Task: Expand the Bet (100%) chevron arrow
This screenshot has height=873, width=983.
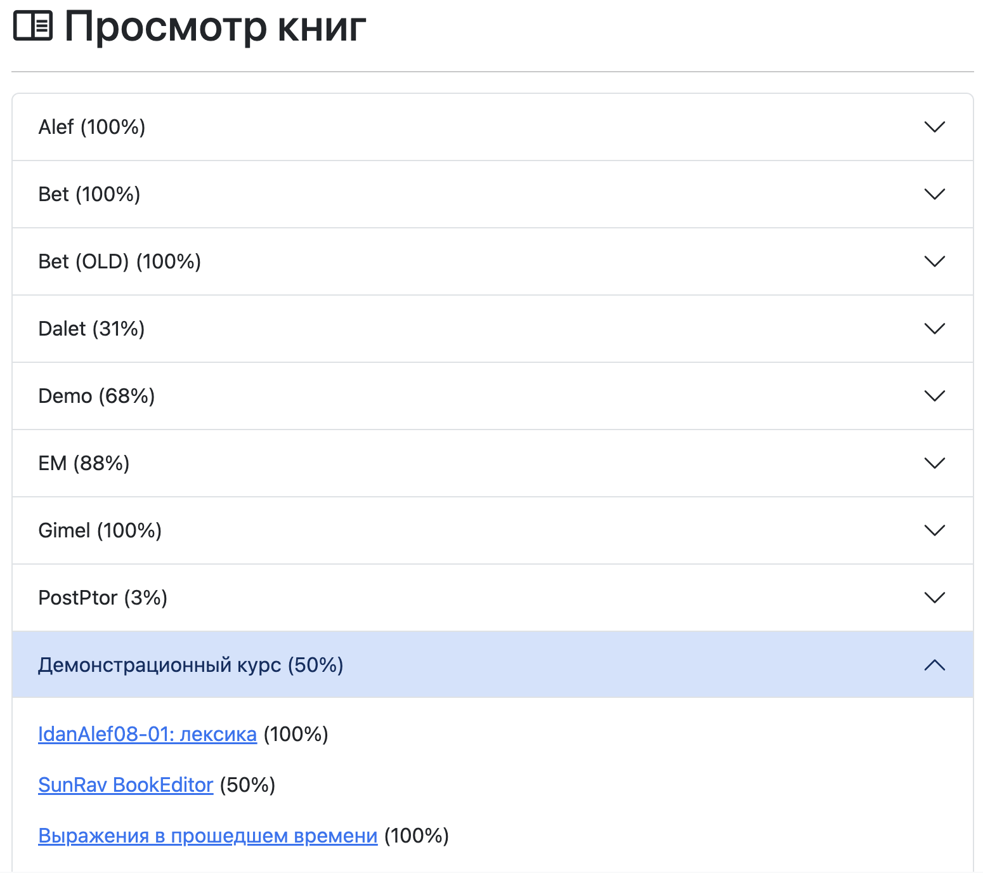Action: (x=934, y=194)
